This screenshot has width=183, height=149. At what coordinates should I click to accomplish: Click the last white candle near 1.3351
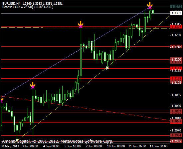(x=153, y=12)
